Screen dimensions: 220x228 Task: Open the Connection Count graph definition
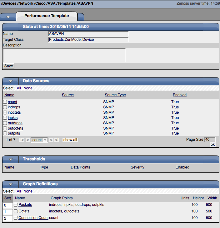coord(33,218)
